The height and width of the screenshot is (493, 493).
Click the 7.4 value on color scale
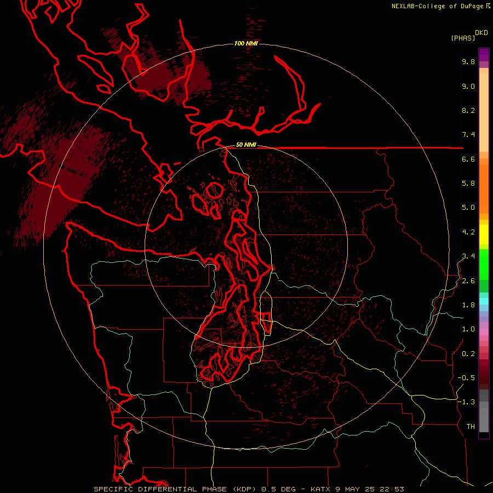468,135
